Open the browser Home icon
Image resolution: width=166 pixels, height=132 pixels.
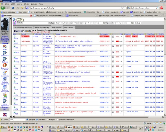(22, 8)
